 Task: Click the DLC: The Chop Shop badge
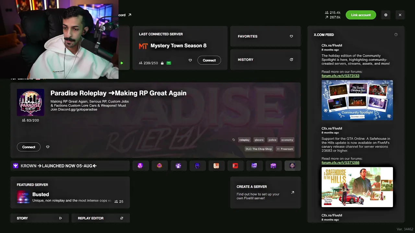point(259,149)
